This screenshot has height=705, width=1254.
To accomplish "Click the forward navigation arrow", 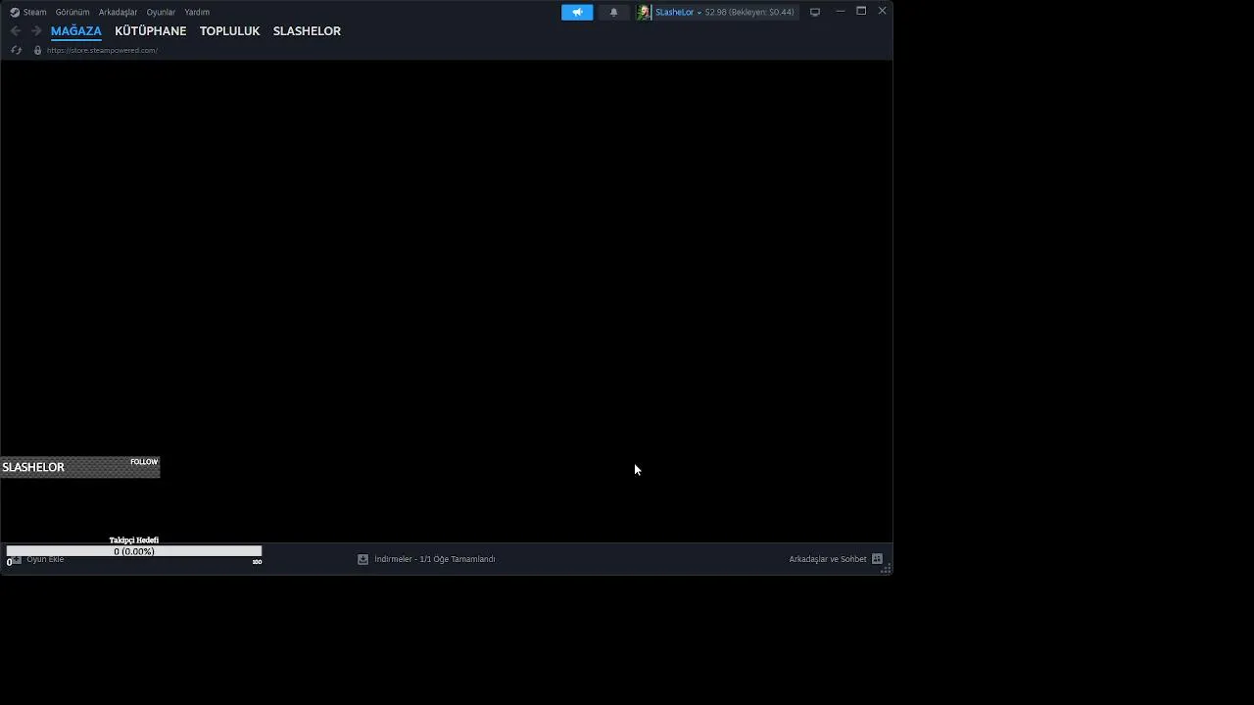I will tap(36, 30).
